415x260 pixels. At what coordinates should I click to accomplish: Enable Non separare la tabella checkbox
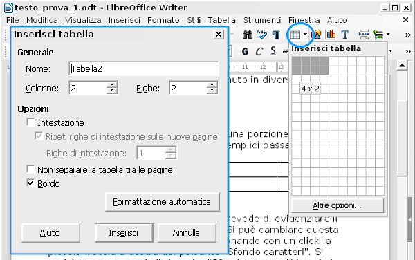30,169
